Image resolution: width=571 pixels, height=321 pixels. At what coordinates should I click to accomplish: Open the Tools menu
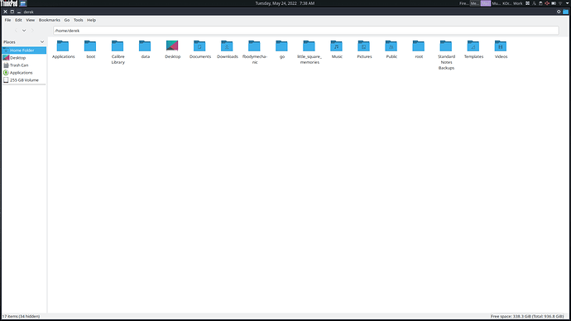(x=79, y=20)
